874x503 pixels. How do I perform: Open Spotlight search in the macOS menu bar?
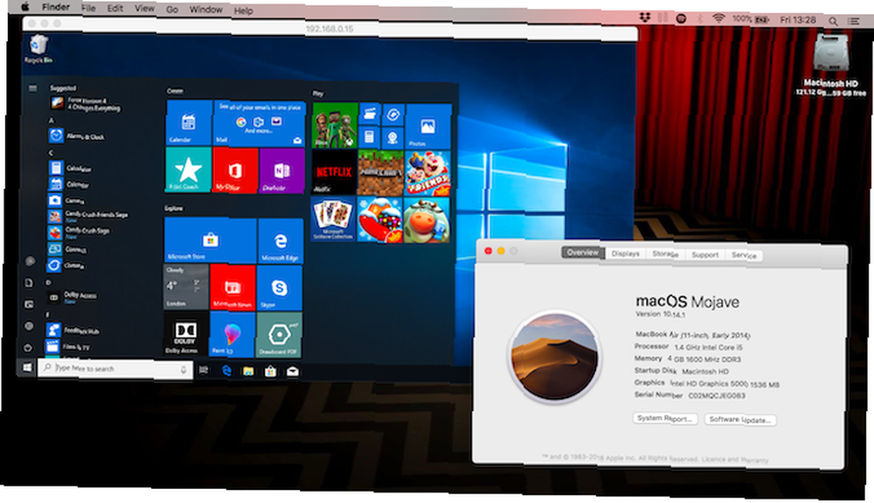[833, 21]
